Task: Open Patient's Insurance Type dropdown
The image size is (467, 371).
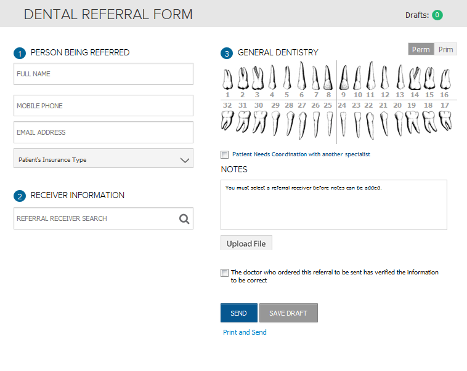Action: coord(104,159)
